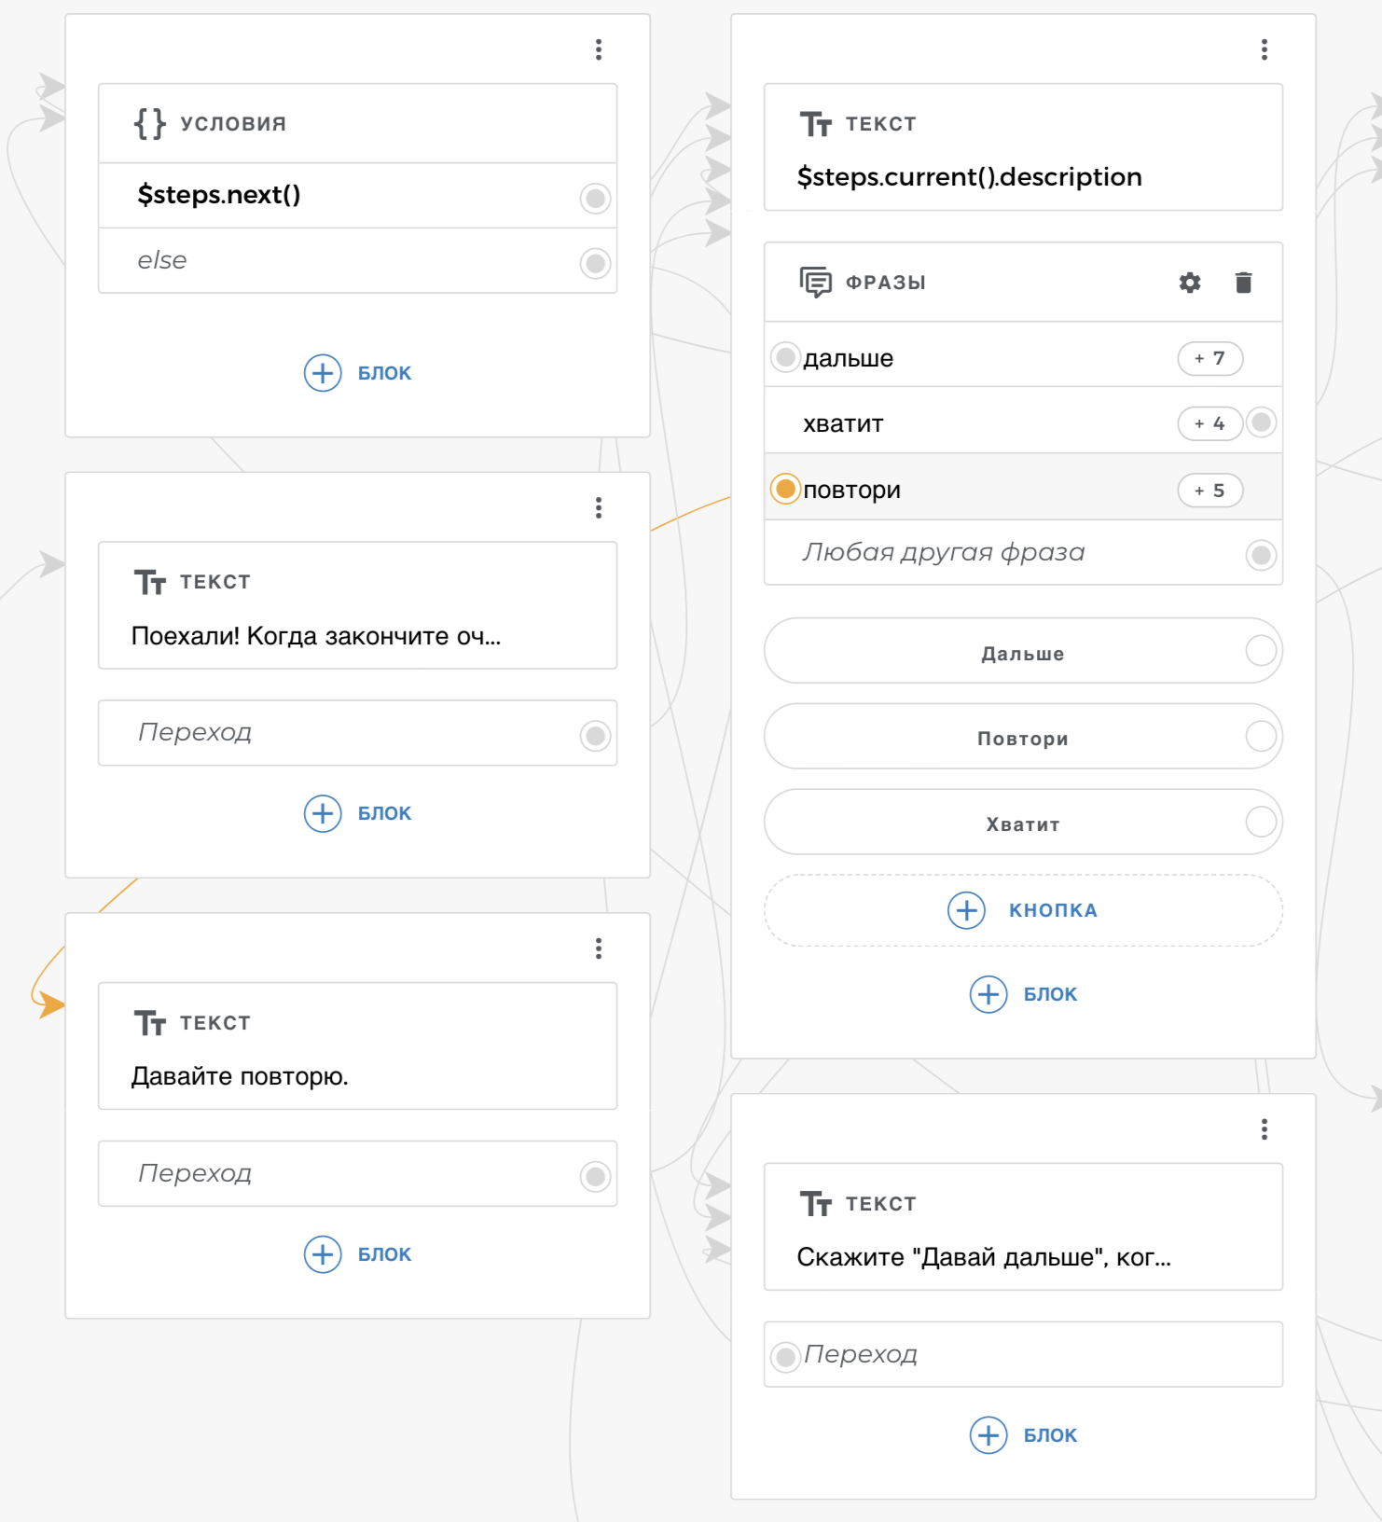Click the 'Хватит' reply button

(x=1022, y=823)
